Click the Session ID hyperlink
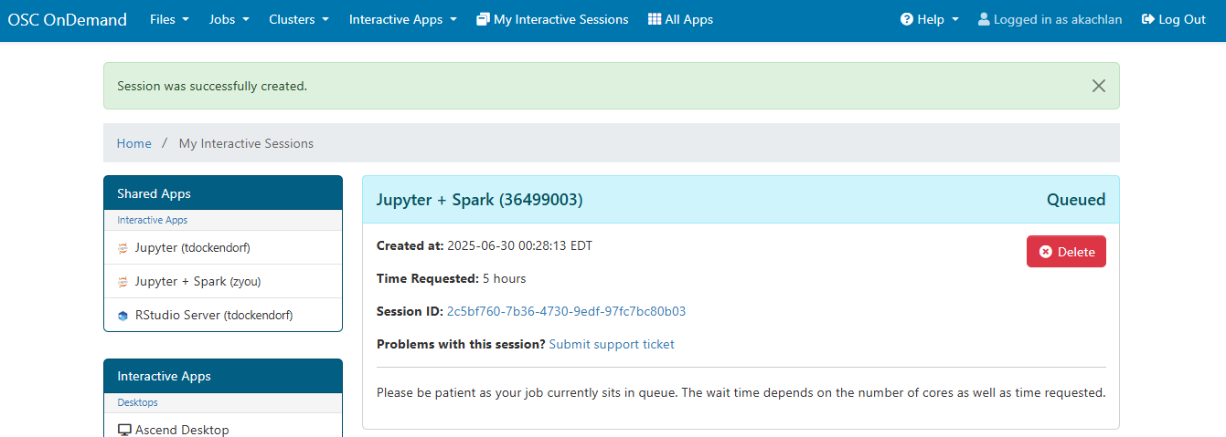Image resolution: width=1226 pixels, height=437 pixels. pos(566,311)
